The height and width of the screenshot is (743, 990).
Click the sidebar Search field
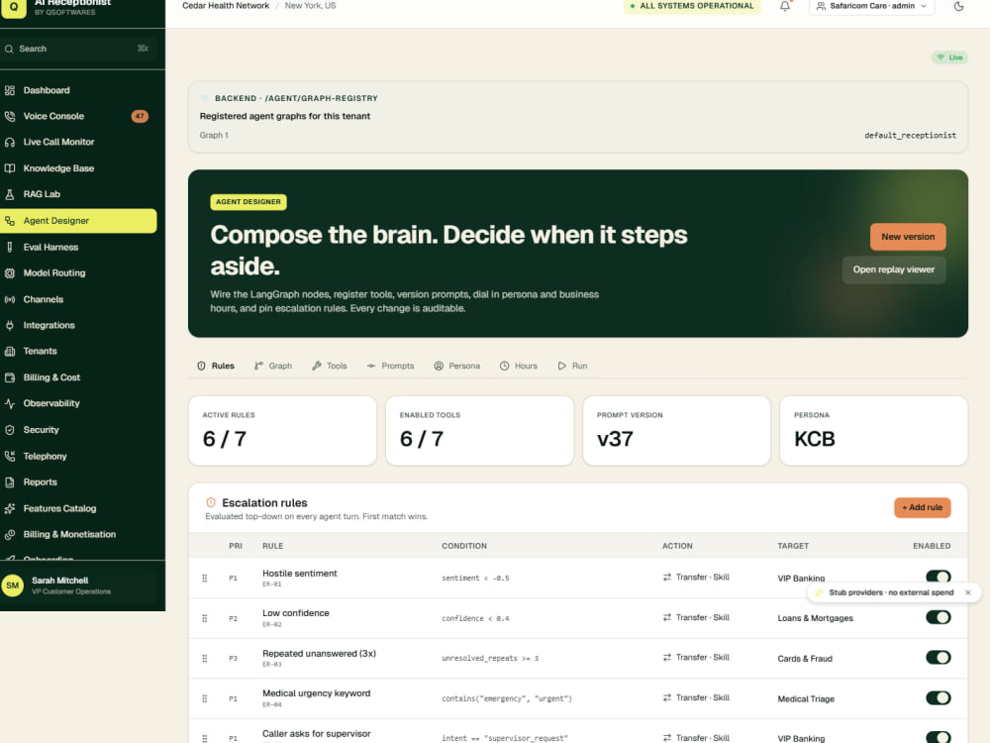[x=77, y=49]
